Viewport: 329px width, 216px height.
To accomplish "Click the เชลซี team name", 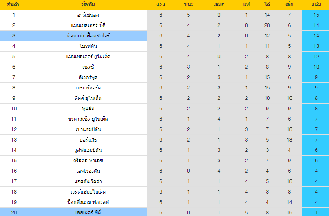I will [x=88, y=67].
